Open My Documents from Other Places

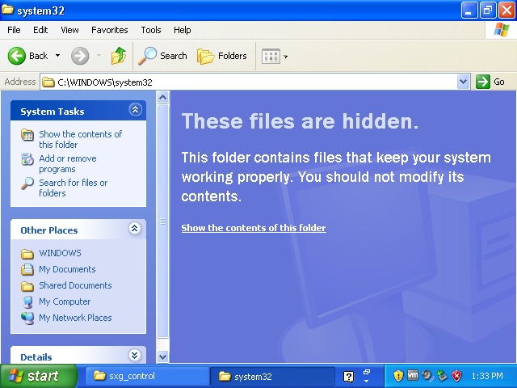(67, 269)
